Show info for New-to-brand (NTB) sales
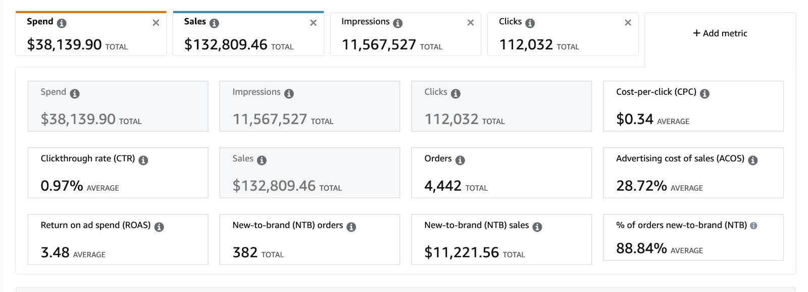The width and height of the screenshot is (808, 292). [537, 226]
